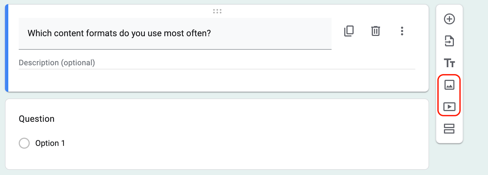
Task: Click the Option 1 label text
Action: pos(51,143)
